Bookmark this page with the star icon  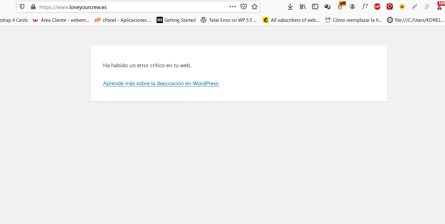(255, 7)
